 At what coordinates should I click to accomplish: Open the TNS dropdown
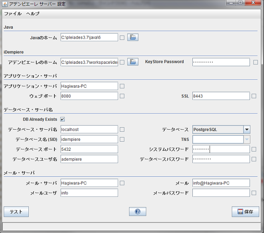click(247, 139)
